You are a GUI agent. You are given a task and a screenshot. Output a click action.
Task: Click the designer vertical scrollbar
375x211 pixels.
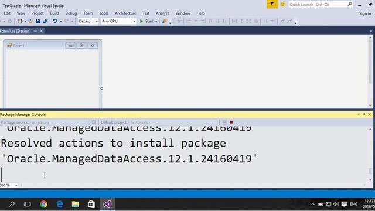click(370, 72)
